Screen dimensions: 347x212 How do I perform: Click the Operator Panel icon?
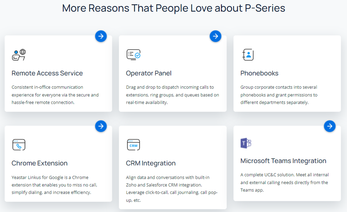coord(133,55)
